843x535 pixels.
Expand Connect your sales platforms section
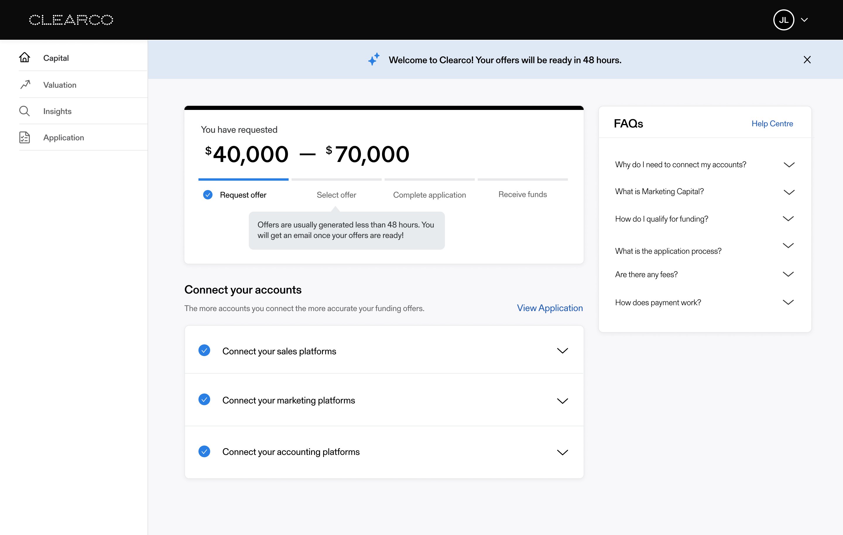click(562, 351)
